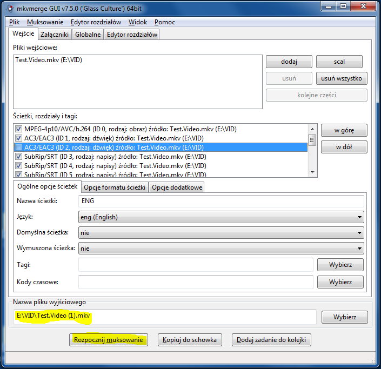This screenshot has width=381, height=369.
Task: Click the Tagi input field
Action: tap(196, 265)
